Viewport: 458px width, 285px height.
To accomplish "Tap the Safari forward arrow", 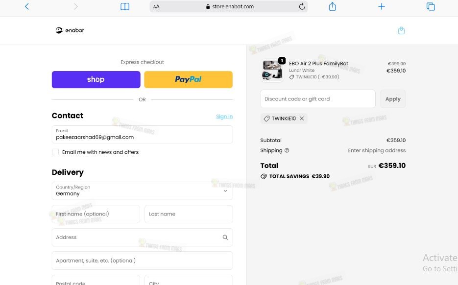I will [76, 6].
